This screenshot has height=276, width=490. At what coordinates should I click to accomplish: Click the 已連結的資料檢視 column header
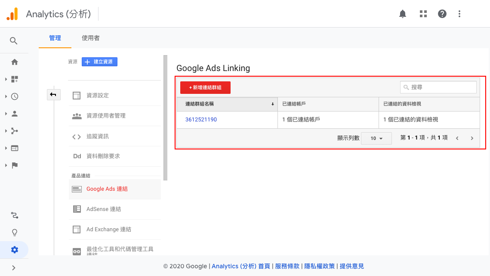click(429, 104)
